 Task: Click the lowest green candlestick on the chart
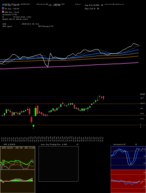coord(33,126)
